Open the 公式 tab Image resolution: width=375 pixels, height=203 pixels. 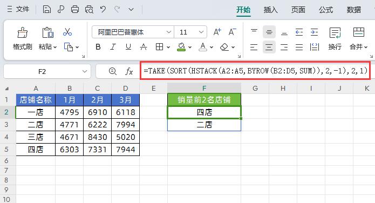coord(326,10)
